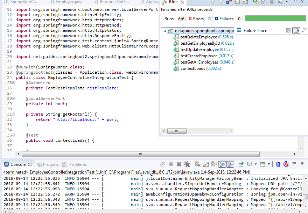
Task: Enable word wrap in the Console
Action: (214, 164)
